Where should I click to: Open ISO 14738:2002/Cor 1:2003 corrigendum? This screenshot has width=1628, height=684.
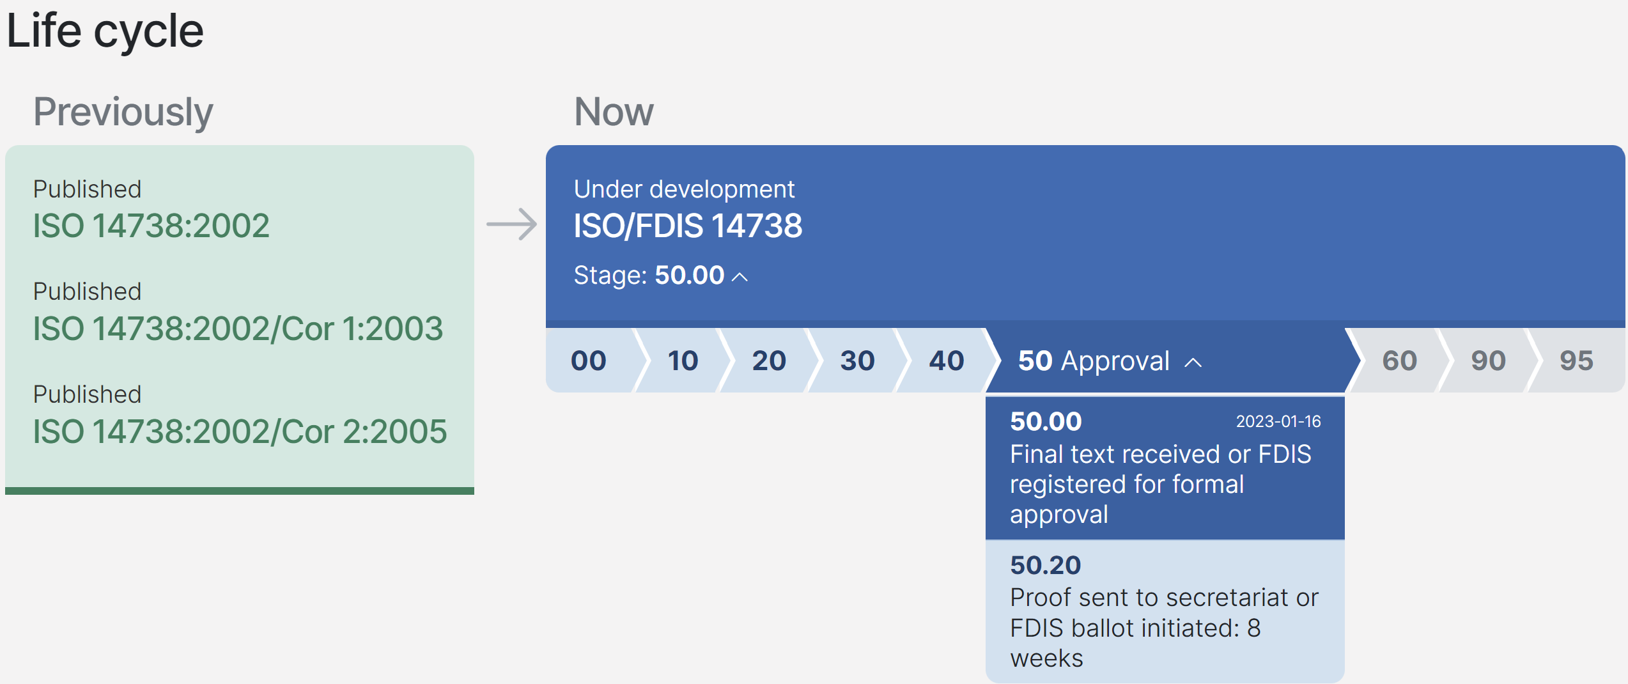click(x=238, y=328)
